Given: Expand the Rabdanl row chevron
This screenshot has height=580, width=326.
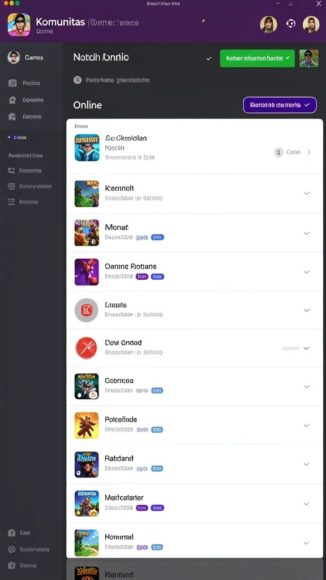Looking at the screenshot, I should click(306, 464).
